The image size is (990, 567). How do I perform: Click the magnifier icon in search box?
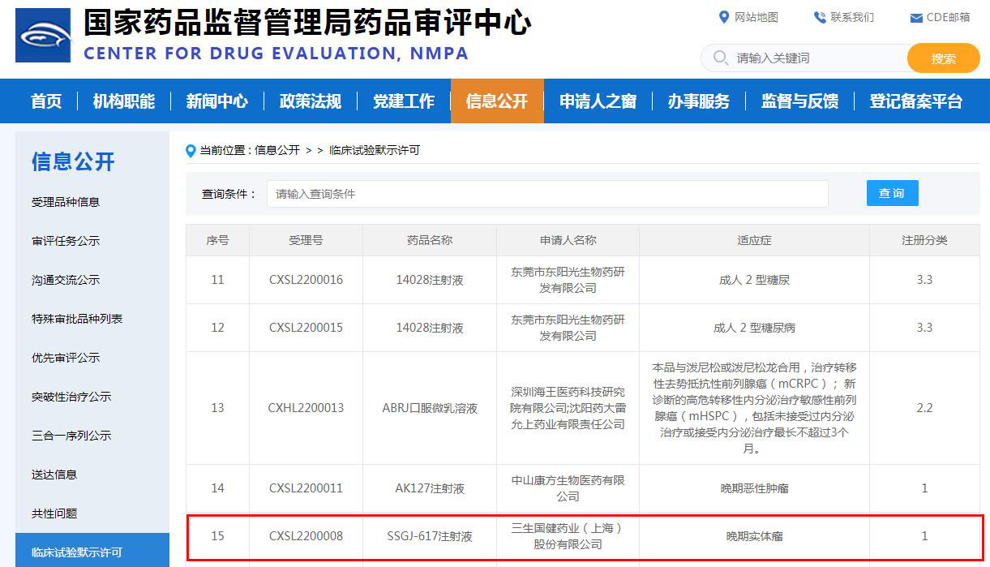coord(720,58)
